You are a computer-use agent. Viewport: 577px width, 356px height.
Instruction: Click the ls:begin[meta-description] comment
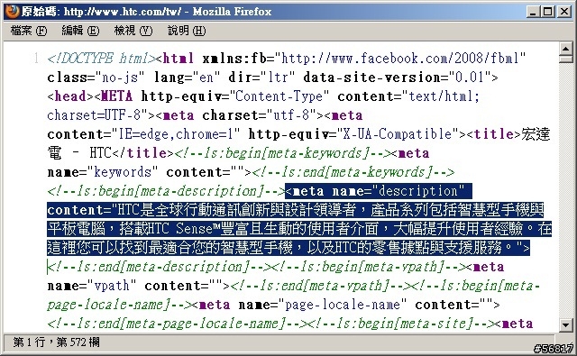tap(166, 191)
